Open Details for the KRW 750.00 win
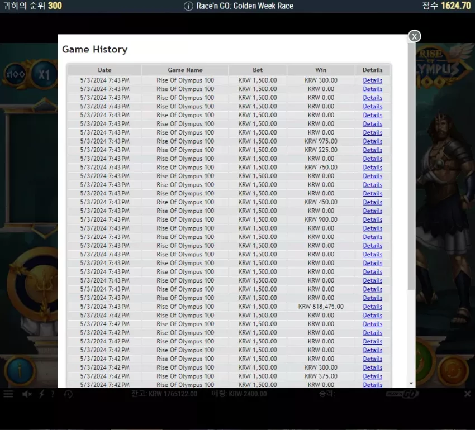 click(x=373, y=168)
